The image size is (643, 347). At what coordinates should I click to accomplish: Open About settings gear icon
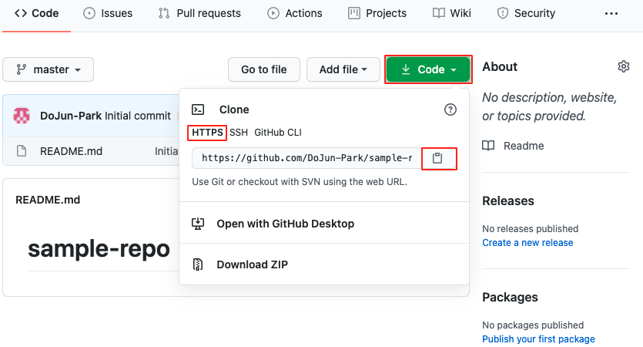point(624,67)
